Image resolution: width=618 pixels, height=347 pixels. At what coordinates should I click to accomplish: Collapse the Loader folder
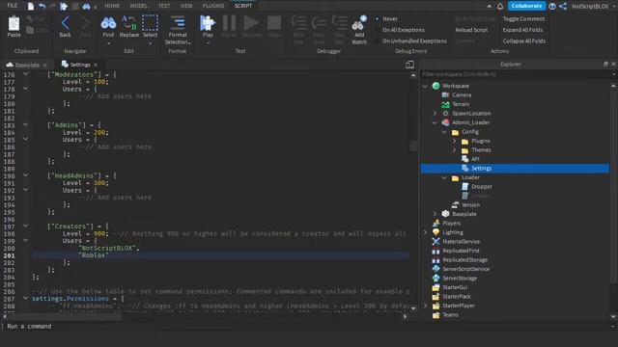(x=444, y=177)
